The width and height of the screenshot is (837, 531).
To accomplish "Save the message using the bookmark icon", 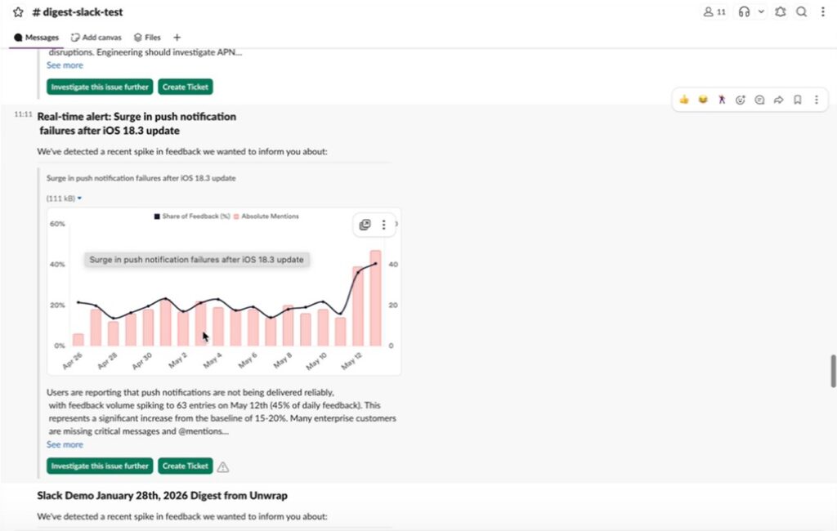I will point(797,99).
